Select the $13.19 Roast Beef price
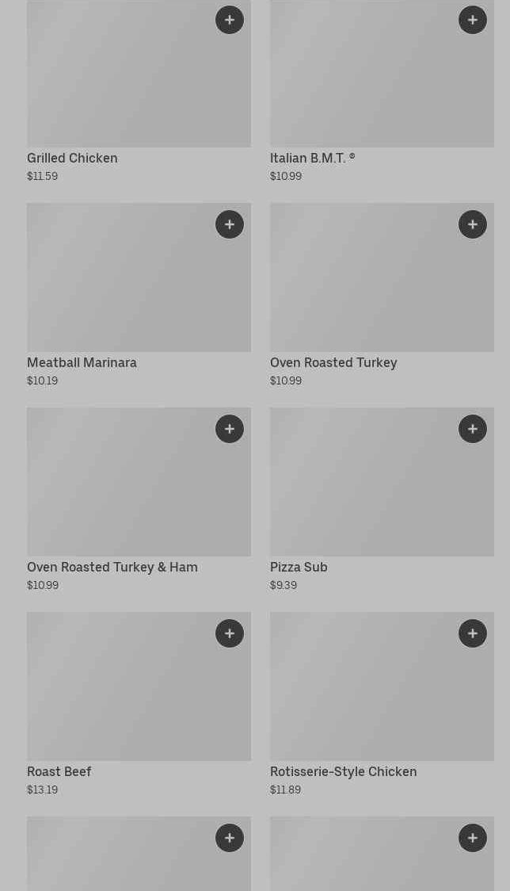The width and height of the screenshot is (510, 891). [x=43, y=790]
